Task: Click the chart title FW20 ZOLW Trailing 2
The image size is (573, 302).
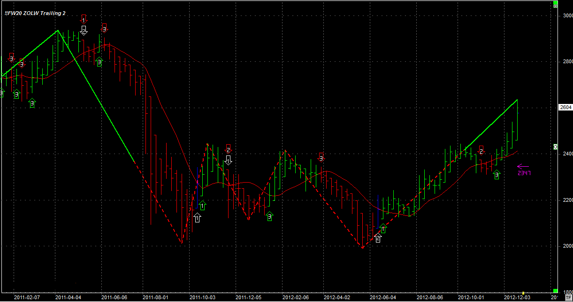Action: (x=35, y=13)
